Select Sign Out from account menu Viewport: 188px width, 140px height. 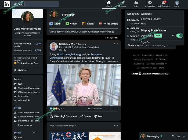146,42
